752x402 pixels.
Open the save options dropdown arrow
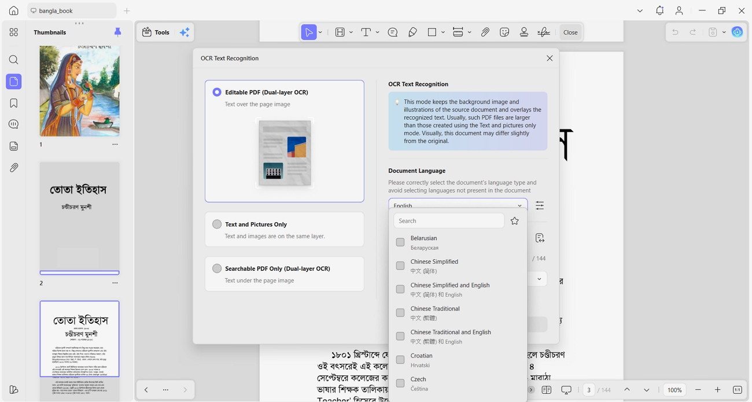pyautogui.click(x=724, y=32)
